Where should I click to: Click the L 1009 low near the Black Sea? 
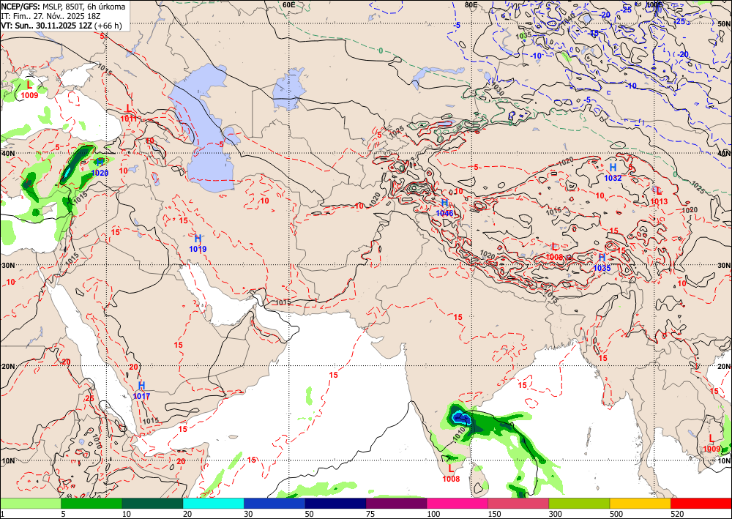(29, 90)
